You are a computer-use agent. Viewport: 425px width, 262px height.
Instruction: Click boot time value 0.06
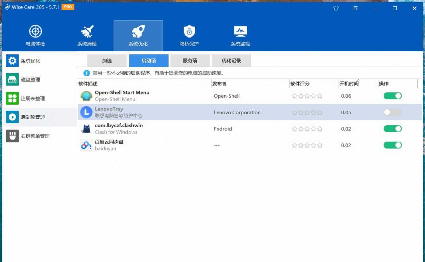pos(346,96)
